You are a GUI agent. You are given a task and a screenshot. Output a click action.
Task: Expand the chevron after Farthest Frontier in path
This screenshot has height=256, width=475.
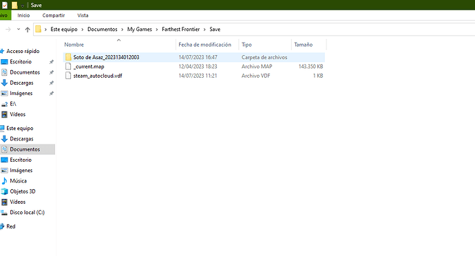click(204, 30)
